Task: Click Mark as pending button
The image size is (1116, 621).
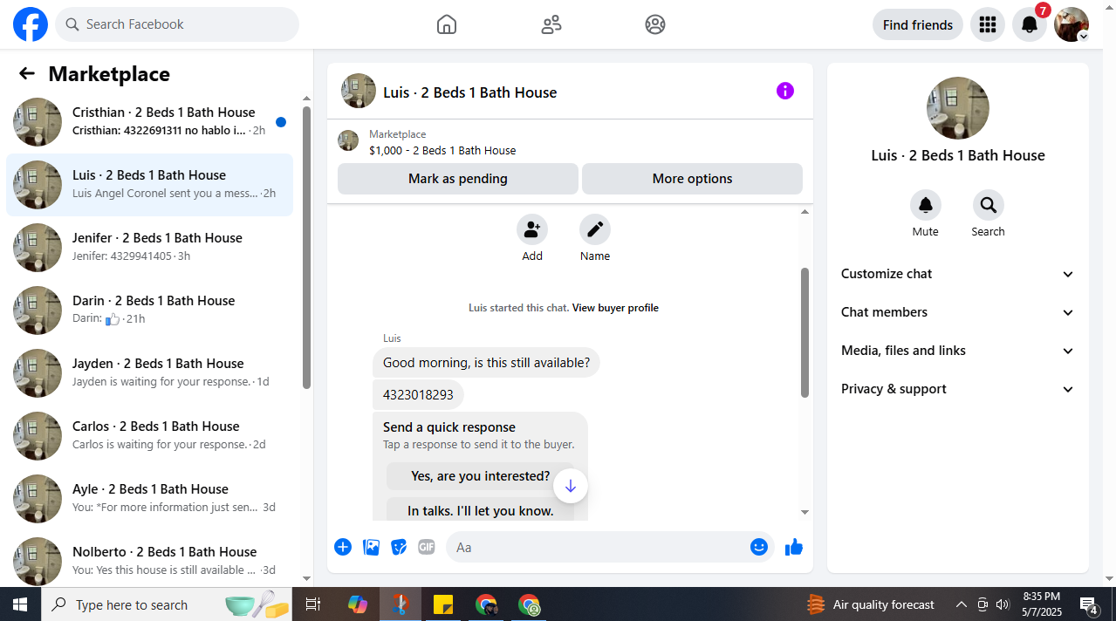Action: [x=458, y=179]
